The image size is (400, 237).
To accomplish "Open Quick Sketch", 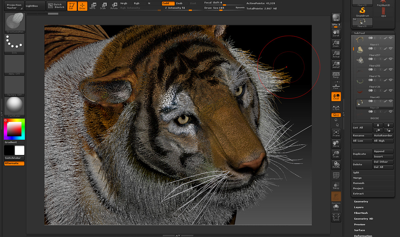I will point(56,6).
